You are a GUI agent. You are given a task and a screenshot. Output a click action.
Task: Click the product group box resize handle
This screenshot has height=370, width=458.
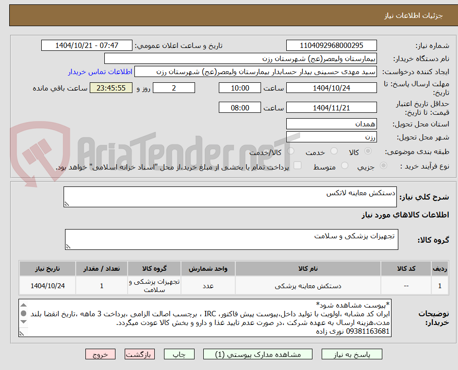pyautogui.click(x=68, y=247)
